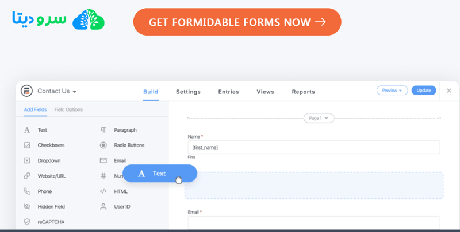This screenshot has height=232, width=460.
Task: Select the Email envelope icon field
Action: pyautogui.click(x=103, y=161)
